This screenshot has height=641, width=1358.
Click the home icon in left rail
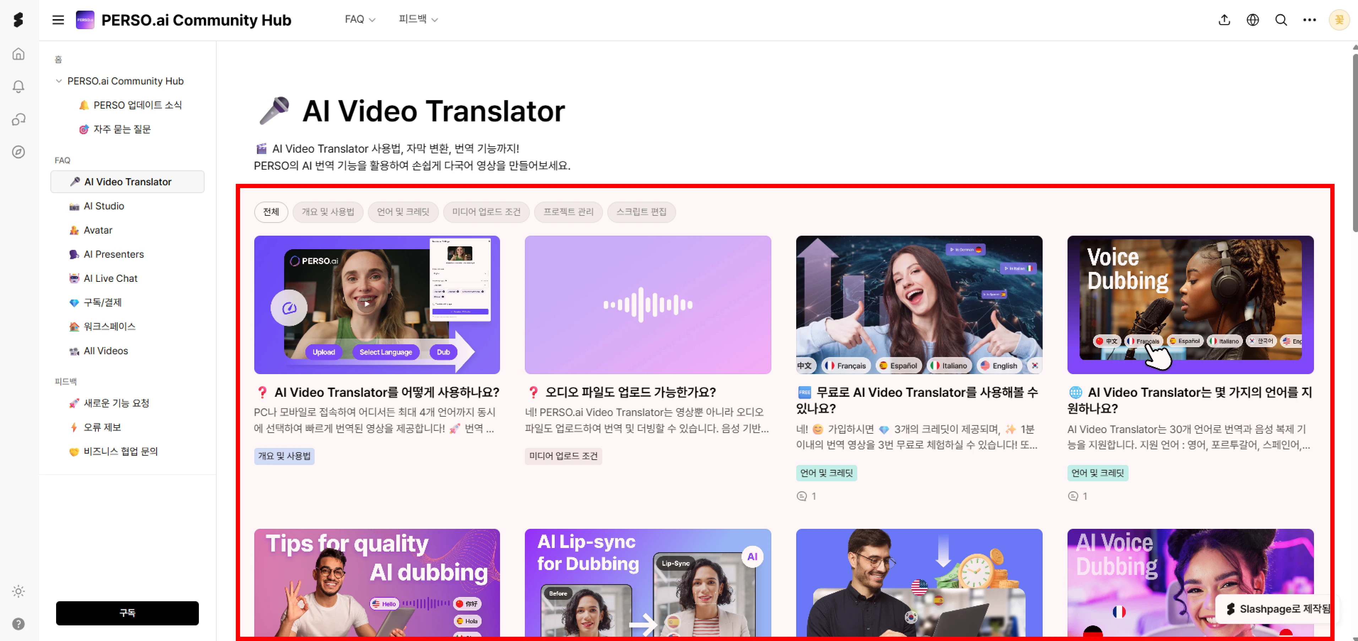tap(18, 54)
